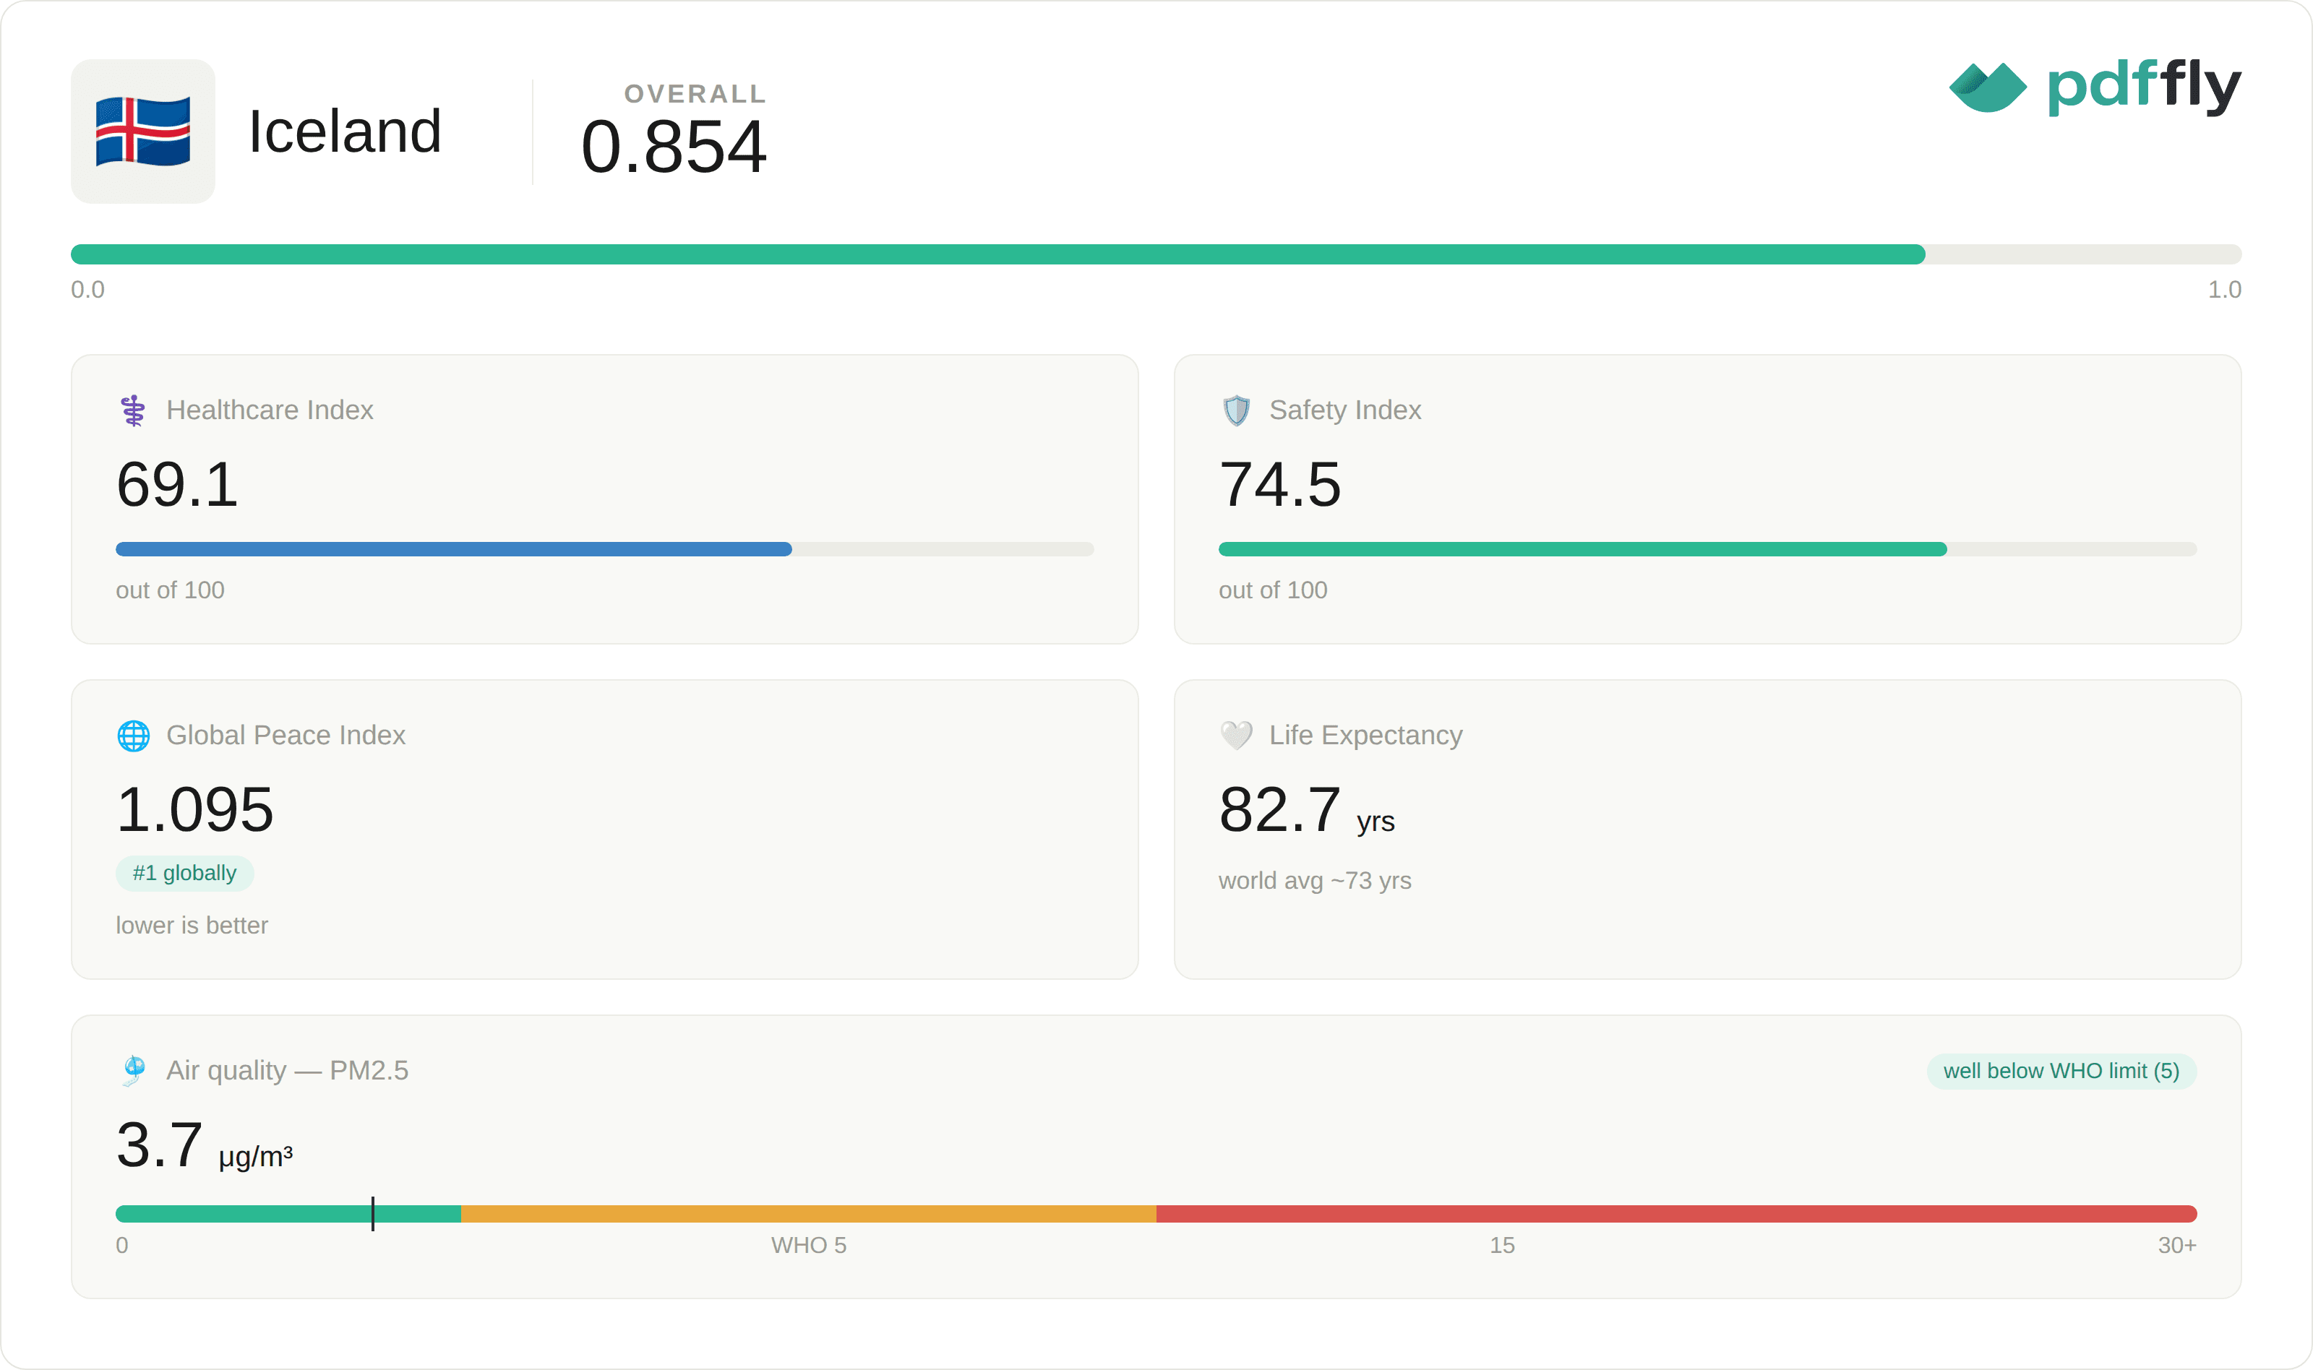Click the pdffly logo mark
2313x1370 pixels.
1987,87
